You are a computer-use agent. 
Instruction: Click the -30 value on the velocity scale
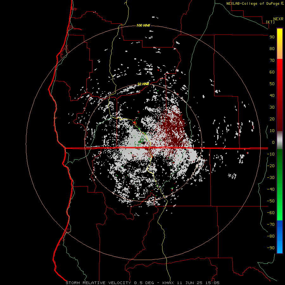tap(271, 178)
